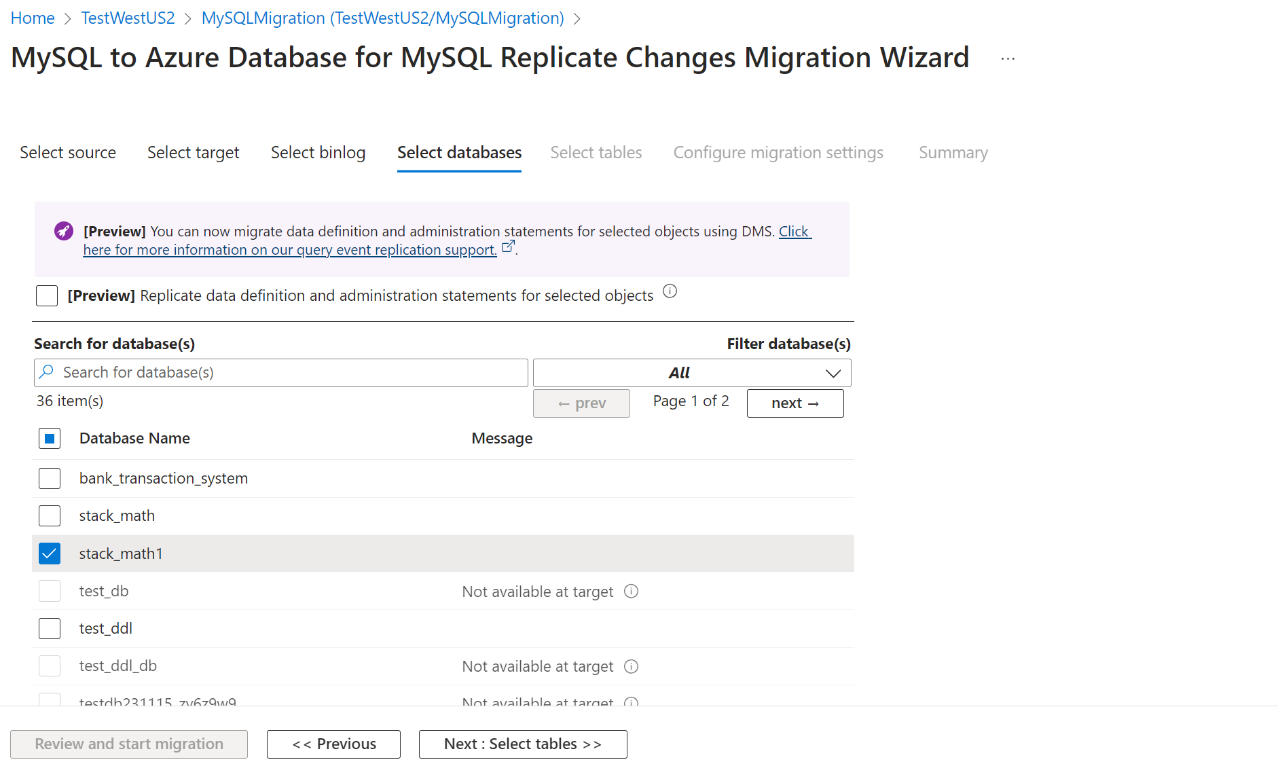Switch to the Select source tab
The image size is (1278, 779).
68,153
